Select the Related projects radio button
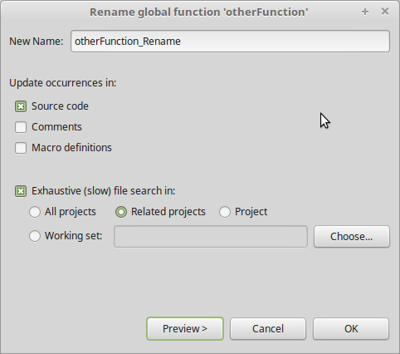This screenshot has height=354, width=400. [x=121, y=212]
